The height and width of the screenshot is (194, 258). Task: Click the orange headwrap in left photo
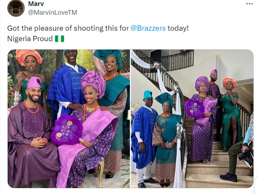28,56
